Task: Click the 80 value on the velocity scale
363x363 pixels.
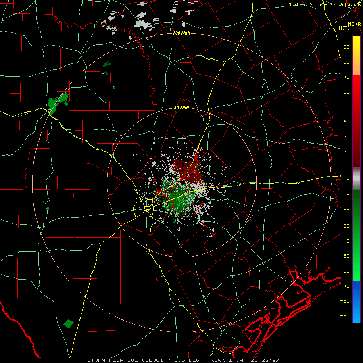Action: coord(346,62)
